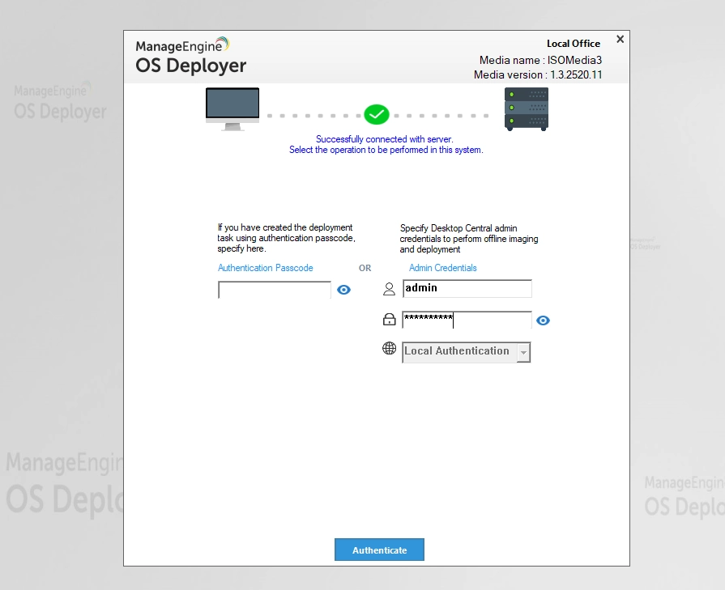Click the 'Media version : 1.3.2520.11' text
Image resolution: width=725 pixels, height=590 pixels.
[538, 74]
